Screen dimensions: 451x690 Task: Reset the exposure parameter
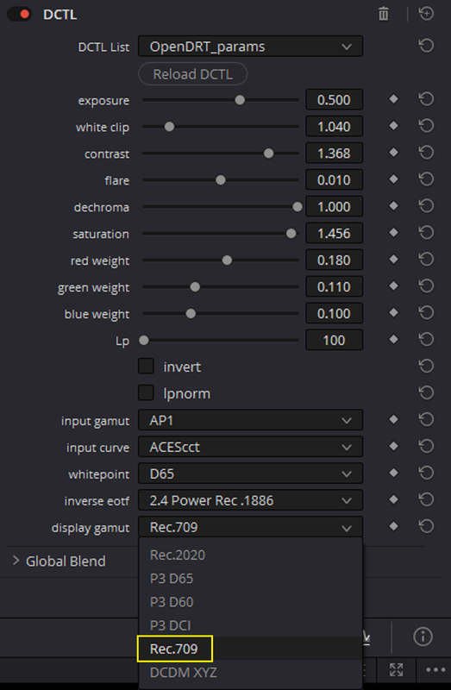click(426, 99)
